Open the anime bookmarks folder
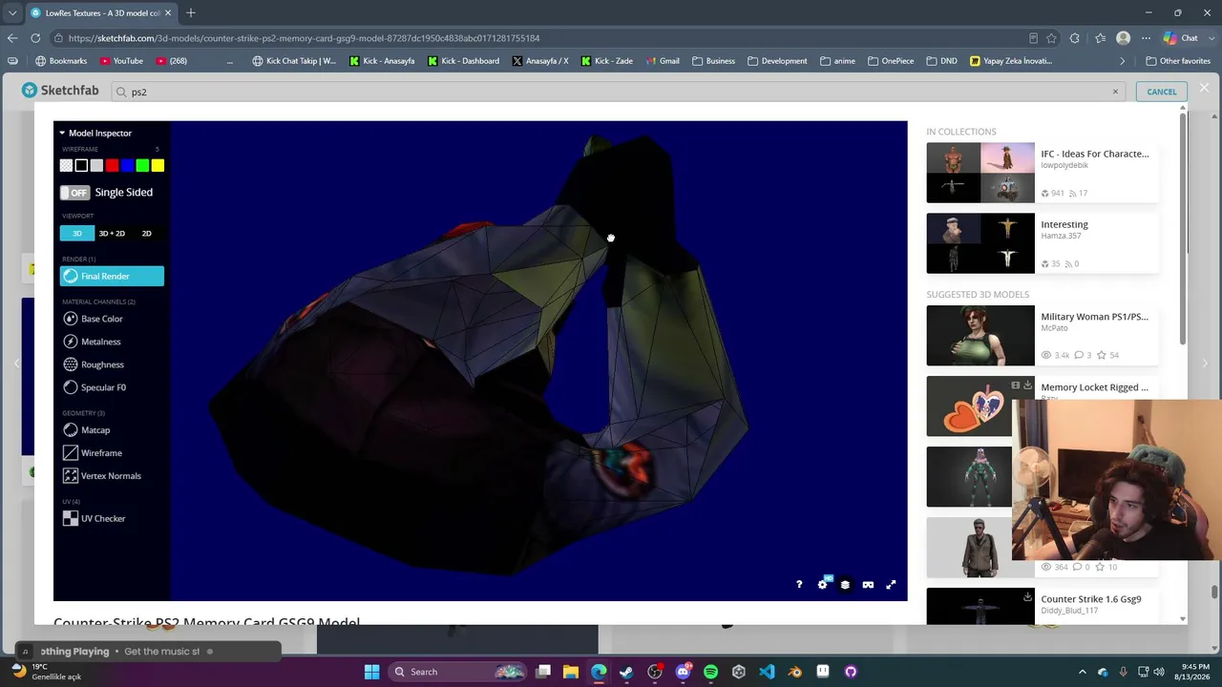The height and width of the screenshot is (687, 1222). (837, 61)
